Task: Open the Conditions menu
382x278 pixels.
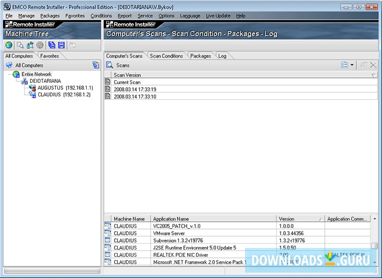Action: pyautogui.click(x=101, y=16)
